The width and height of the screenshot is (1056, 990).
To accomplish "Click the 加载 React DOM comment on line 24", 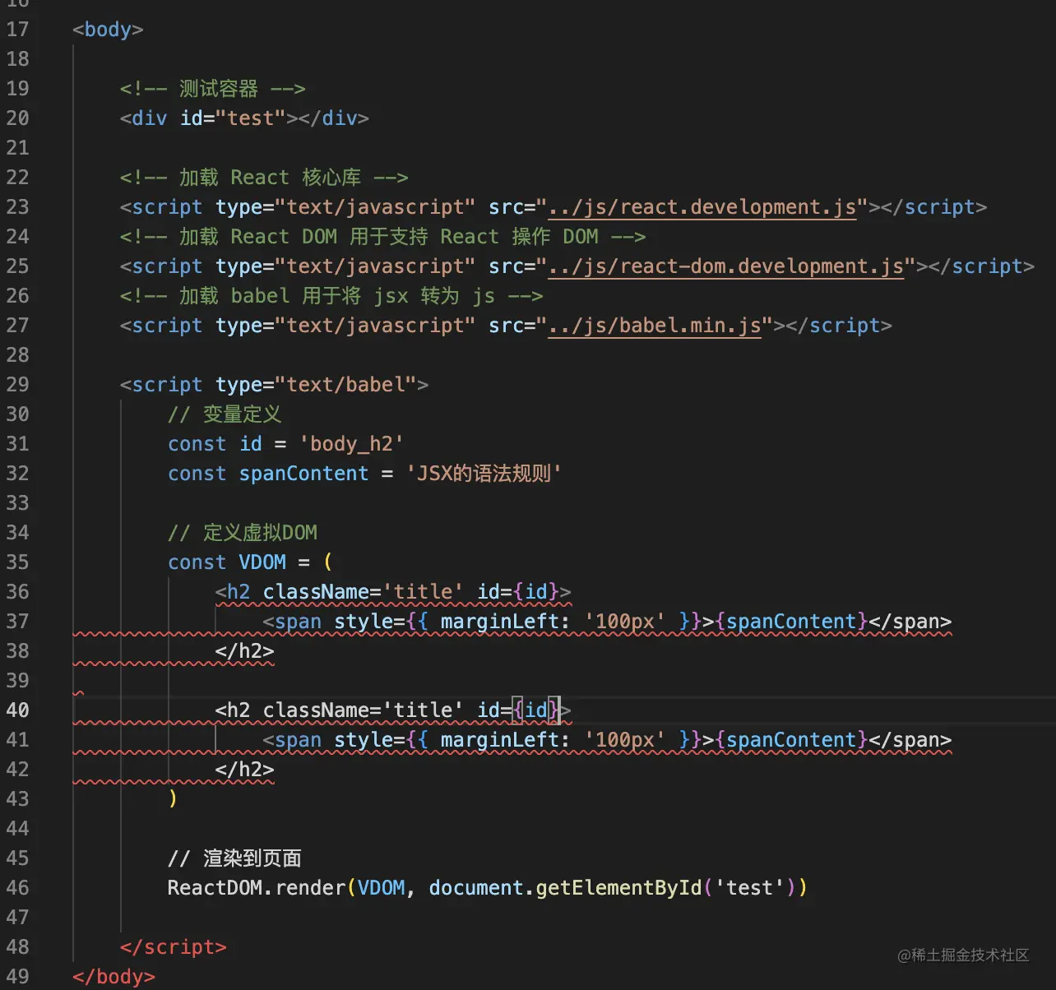I will click(382, 237).
